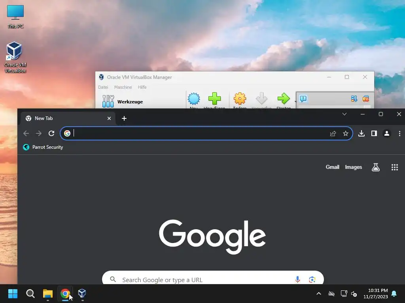Click Chrome back navigation arrow

26,133
